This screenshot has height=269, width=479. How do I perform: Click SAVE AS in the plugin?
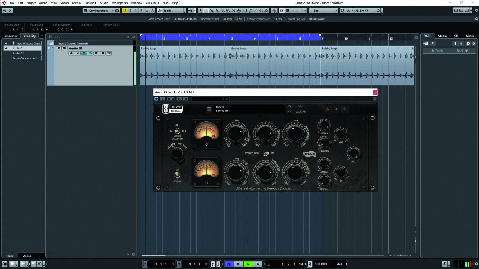pyautogui.click(x=301, y=112)
